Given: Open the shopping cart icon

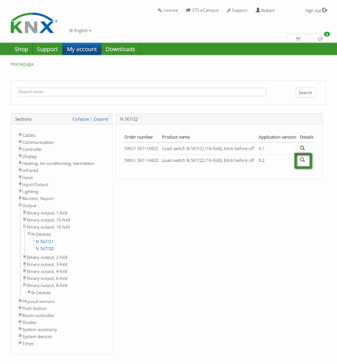Looking at the screenshot, I should tap(298, 39).
